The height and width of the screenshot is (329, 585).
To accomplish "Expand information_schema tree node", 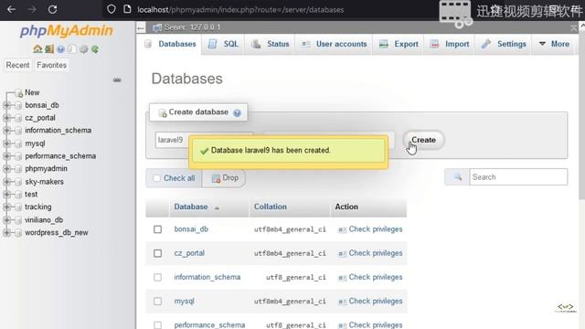I will (x=6, y=131).
